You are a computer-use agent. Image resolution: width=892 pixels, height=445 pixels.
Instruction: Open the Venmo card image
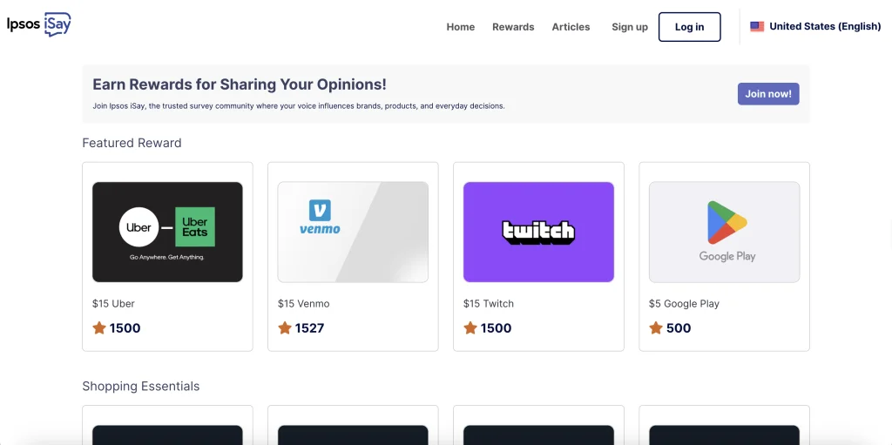pyautogui.click(x=353, y=233)
